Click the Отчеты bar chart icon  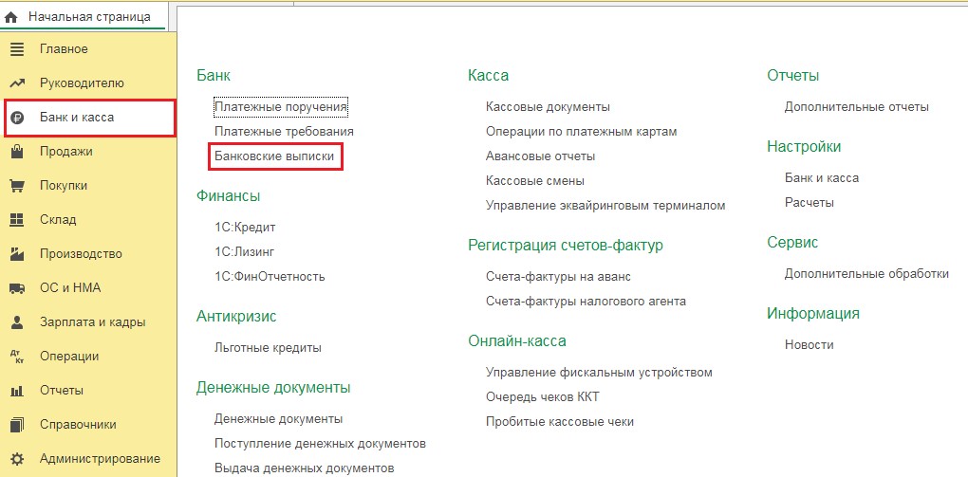[x=17, y=391]
